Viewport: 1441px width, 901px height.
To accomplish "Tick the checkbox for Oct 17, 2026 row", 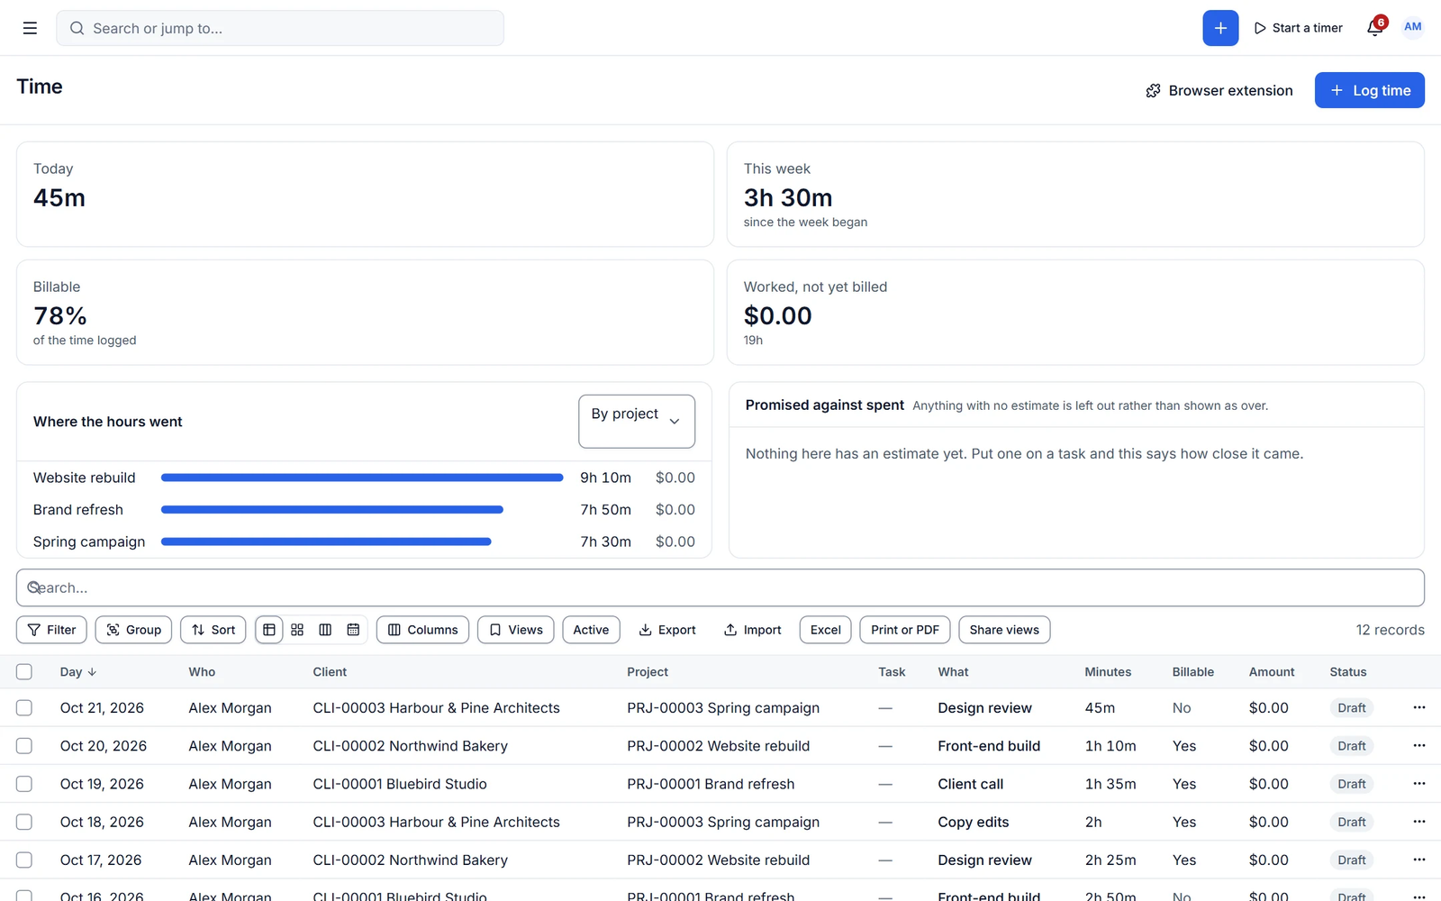I will tap(24, 860).
